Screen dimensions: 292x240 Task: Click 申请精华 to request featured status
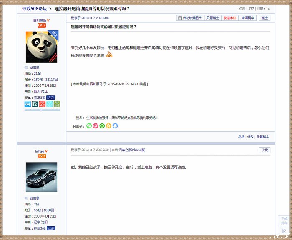(248, 18)
